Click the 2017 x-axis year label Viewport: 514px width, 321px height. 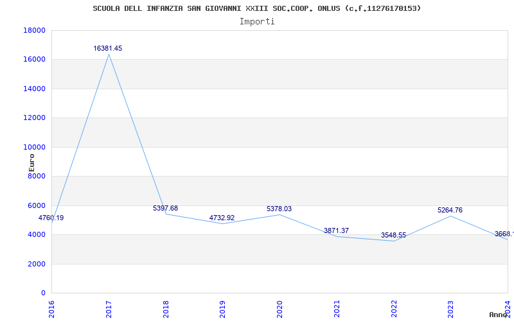click(109, 309)
